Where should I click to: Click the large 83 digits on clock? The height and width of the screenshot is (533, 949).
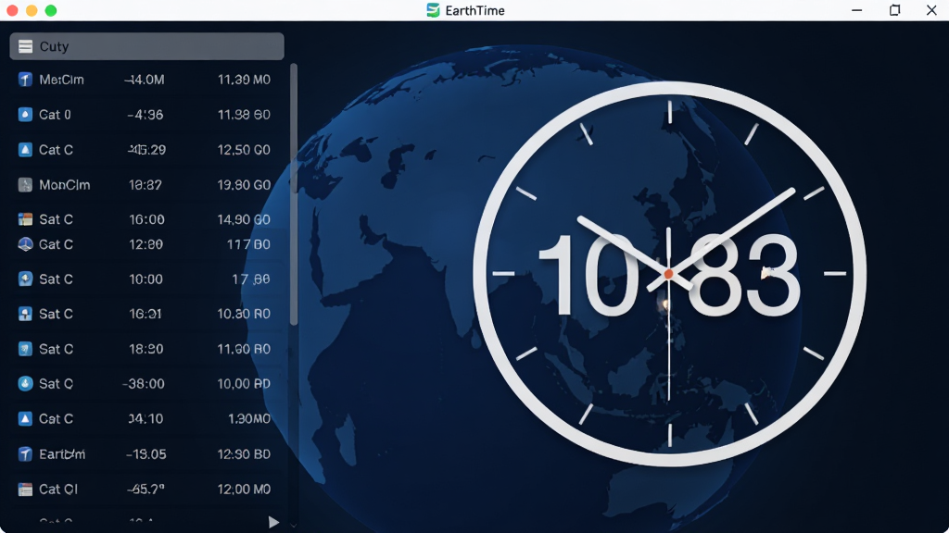click(x=744, y=275)
